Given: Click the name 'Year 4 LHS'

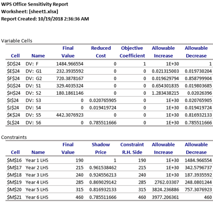Looking at the screenshot, I should pos(37,183).
